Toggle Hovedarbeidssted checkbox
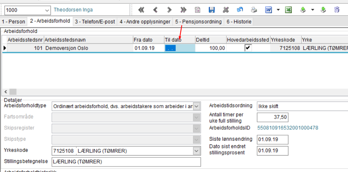 [248, 48]
